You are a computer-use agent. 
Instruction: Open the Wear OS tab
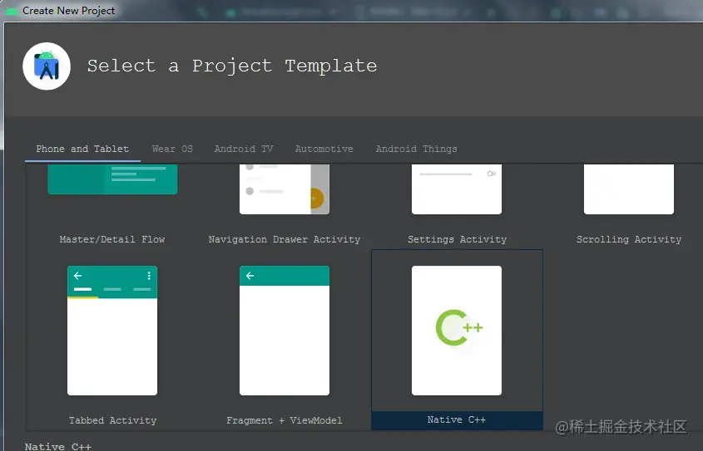pyautogui.click(x=172, y=149)
